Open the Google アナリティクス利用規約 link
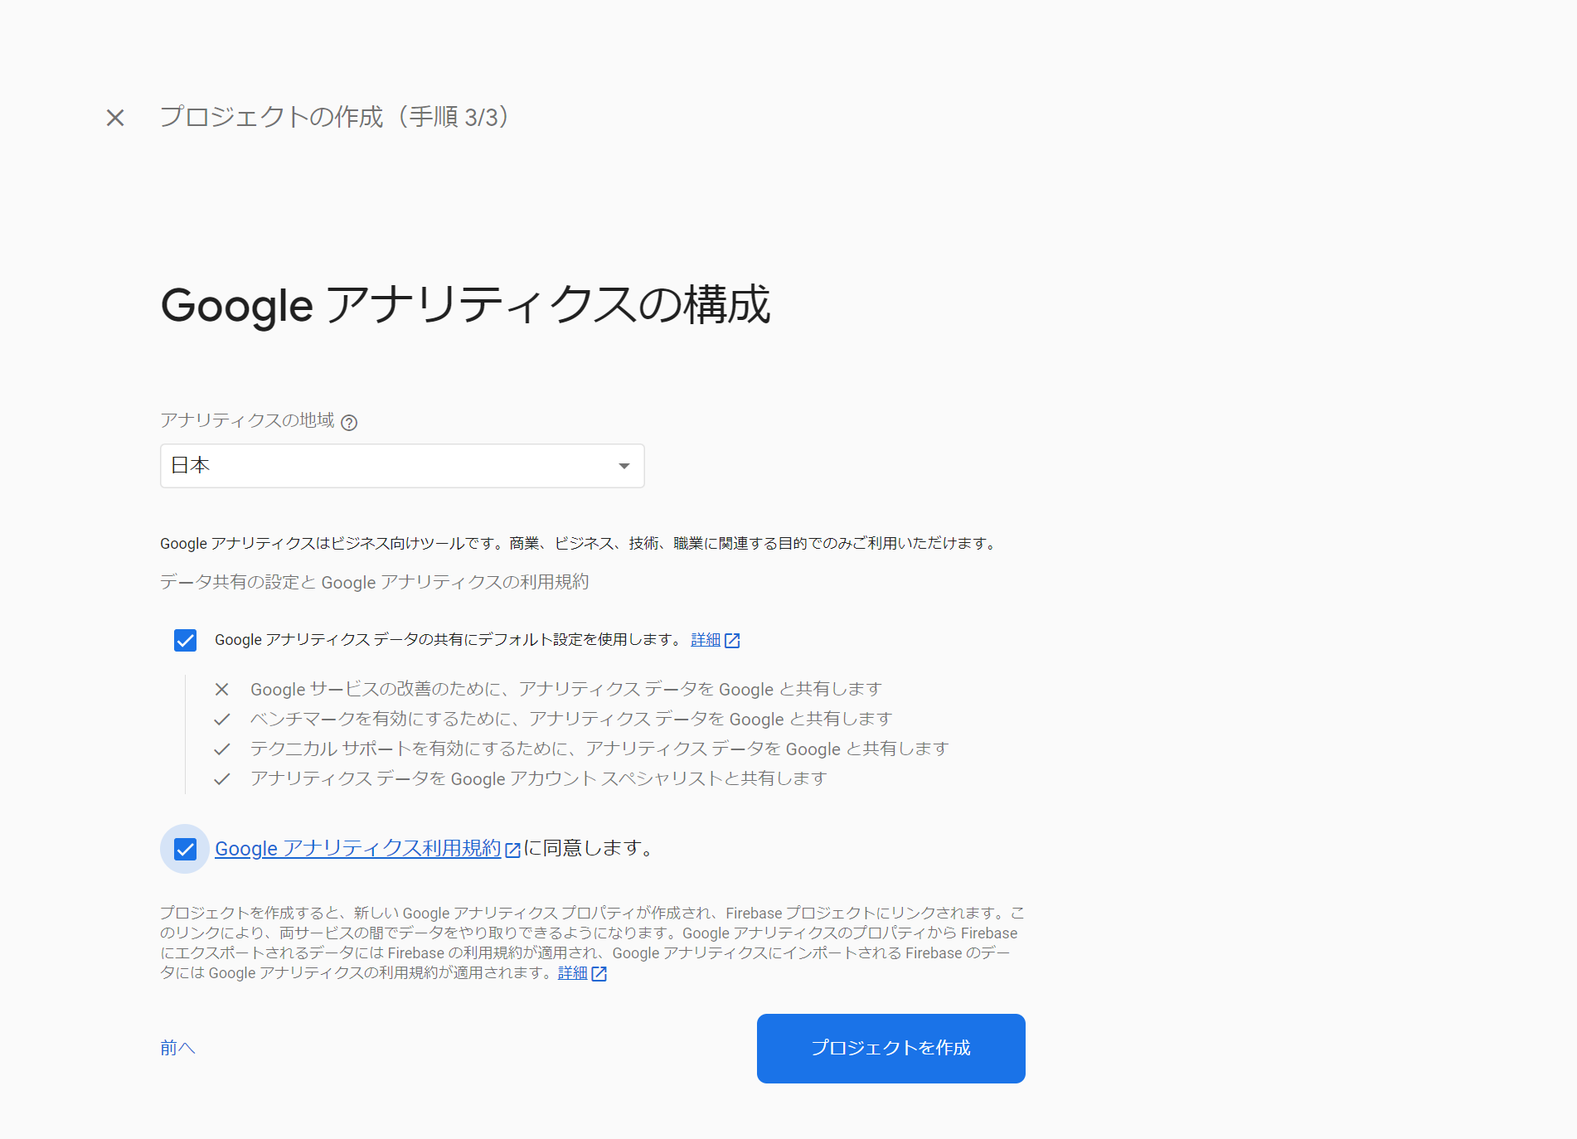Viewport: 1577px width, 1139px height. click(x=357, y=848)
